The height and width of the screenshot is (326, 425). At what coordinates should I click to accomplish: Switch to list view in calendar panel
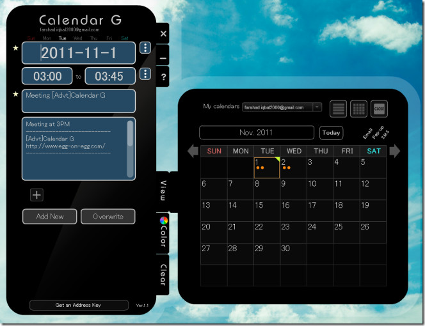coord(338,109)
